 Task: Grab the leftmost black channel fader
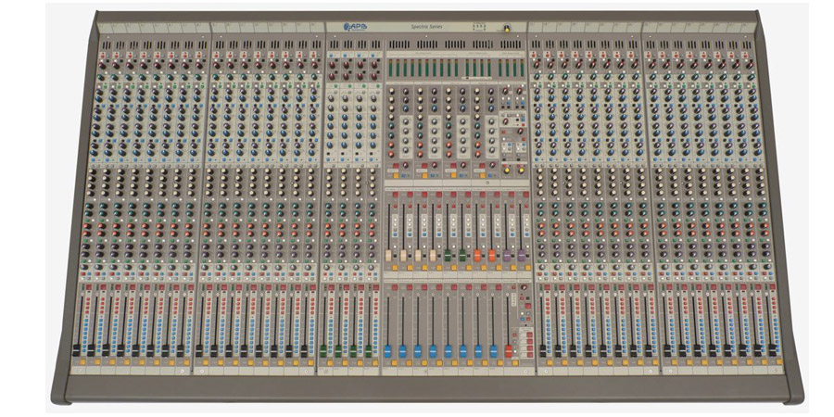click(76, 351)
